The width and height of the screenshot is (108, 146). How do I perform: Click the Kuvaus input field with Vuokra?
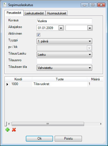pos(64,21)
